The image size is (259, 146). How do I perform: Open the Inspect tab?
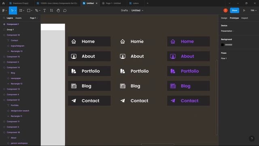tap(244, 18)
